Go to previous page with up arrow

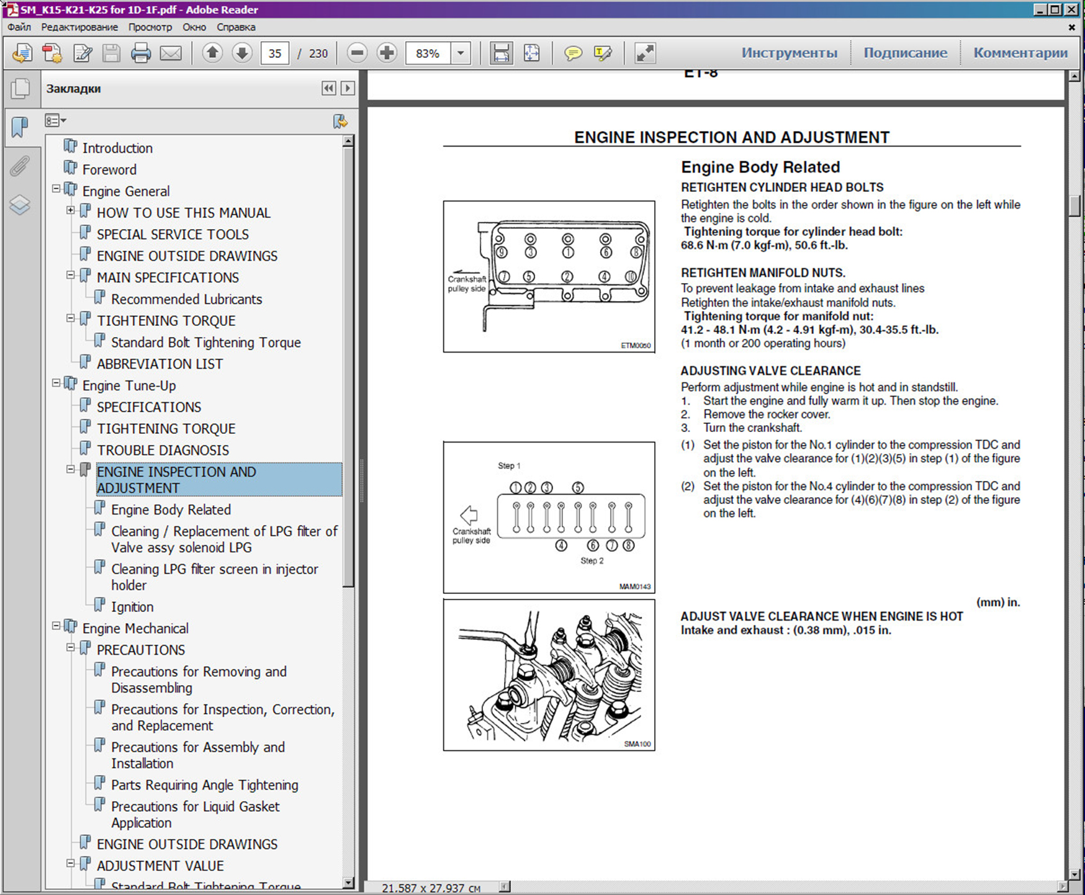pyautogui.click(x=212, y=53)
